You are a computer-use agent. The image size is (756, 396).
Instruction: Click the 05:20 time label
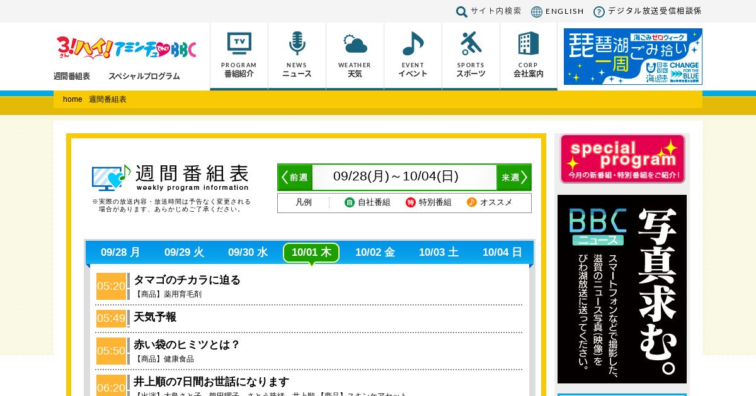tap(112, 286)
